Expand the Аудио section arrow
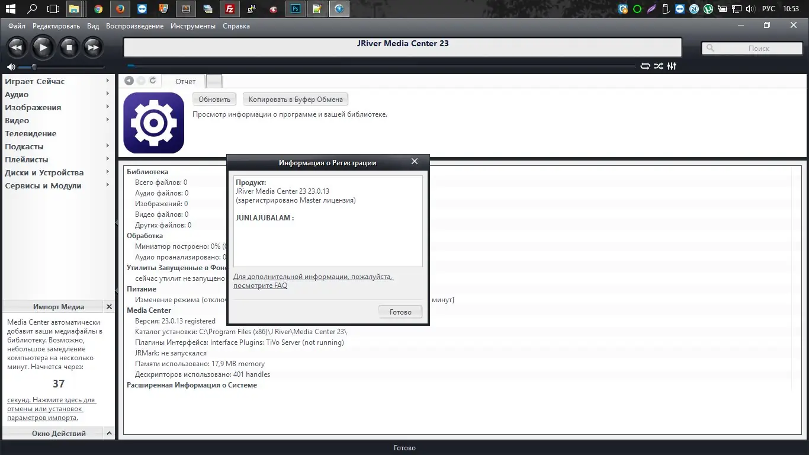Viewport: 809px width, 455px height. coord(108,94)
